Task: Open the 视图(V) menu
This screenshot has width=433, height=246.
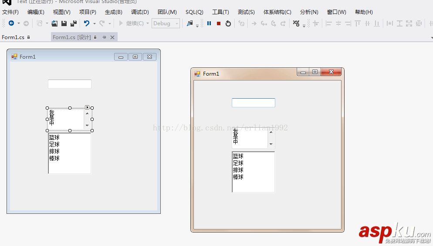Action: tap(61, 12)
